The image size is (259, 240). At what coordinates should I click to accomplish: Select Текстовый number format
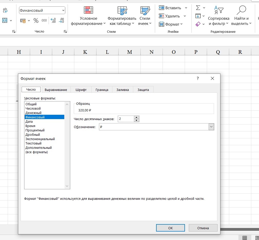[x=44, y=143]
